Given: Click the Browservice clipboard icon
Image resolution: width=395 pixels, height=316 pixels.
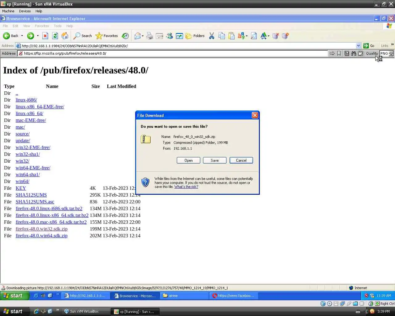Looking at the screenshot, I should 360,53.
